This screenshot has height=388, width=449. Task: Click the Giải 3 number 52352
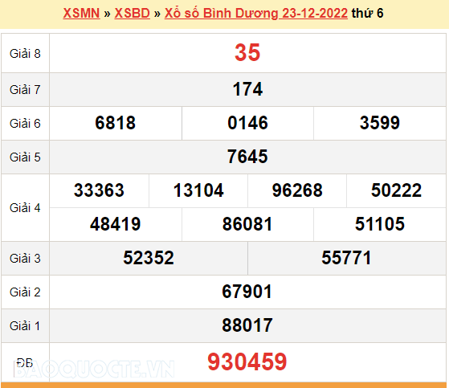pyautogui.click(x=149, y=258)
